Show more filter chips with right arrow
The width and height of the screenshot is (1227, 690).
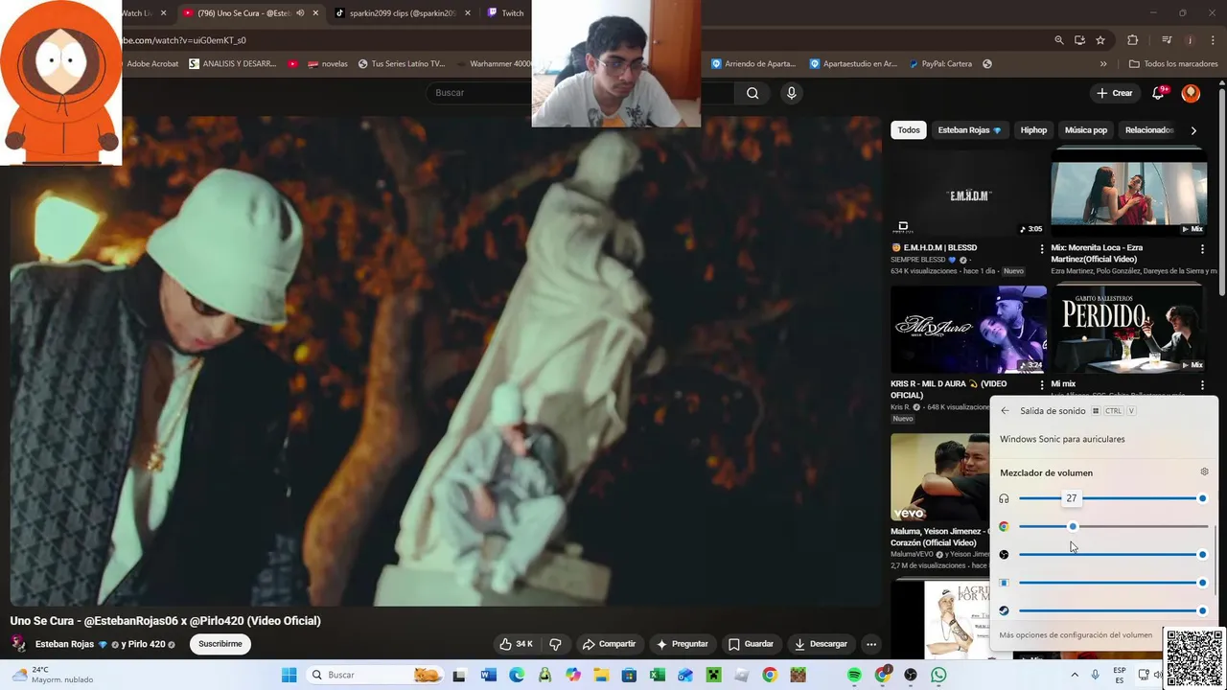point(1193,130)
